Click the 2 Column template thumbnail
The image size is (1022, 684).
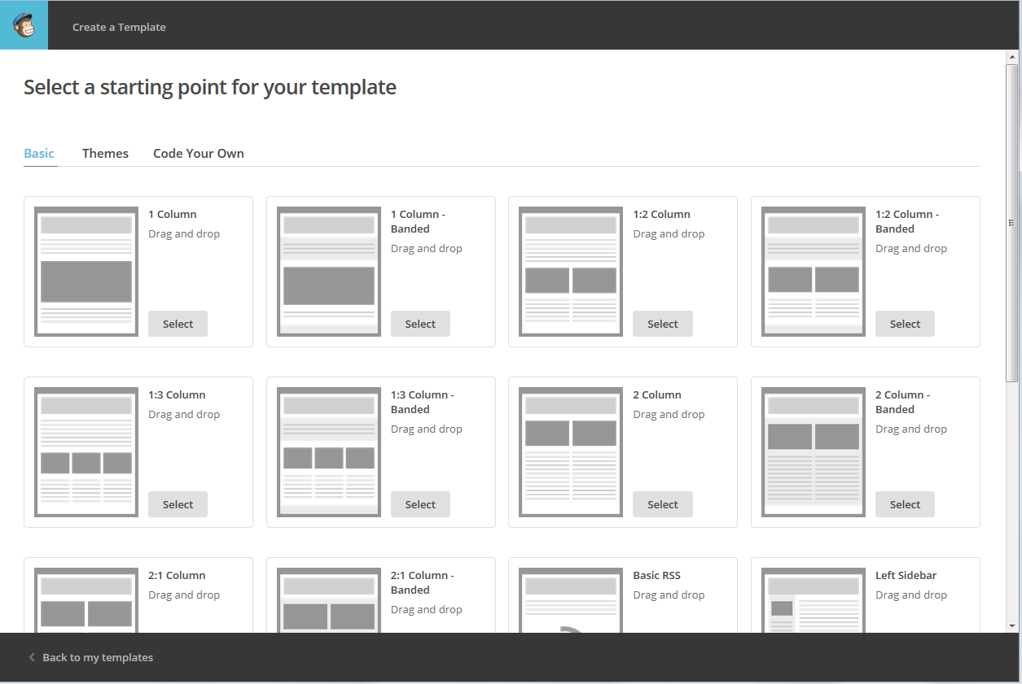[571, 451]
